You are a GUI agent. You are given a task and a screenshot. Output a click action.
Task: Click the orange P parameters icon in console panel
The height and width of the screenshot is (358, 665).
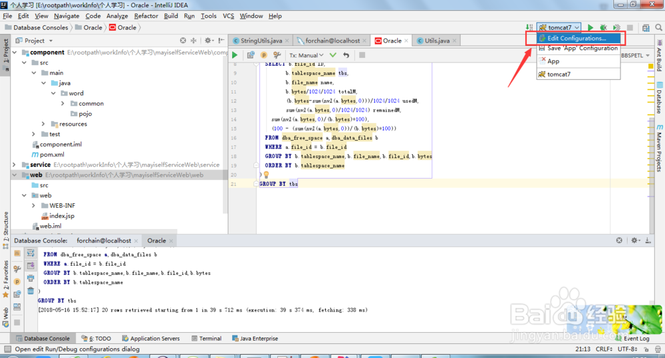(17, 282)
